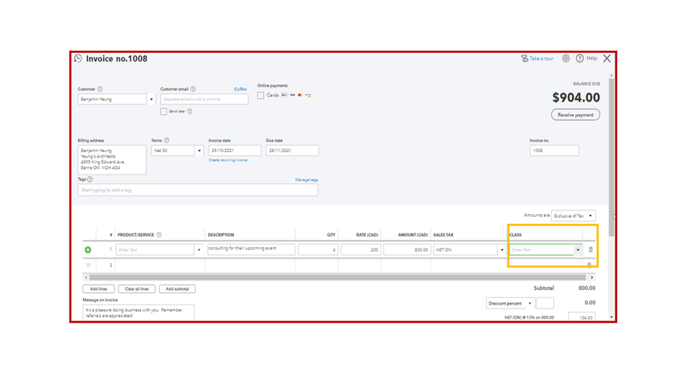Click the Create recurring invoice link
This screenshot has height=380, width=677.
228,160
